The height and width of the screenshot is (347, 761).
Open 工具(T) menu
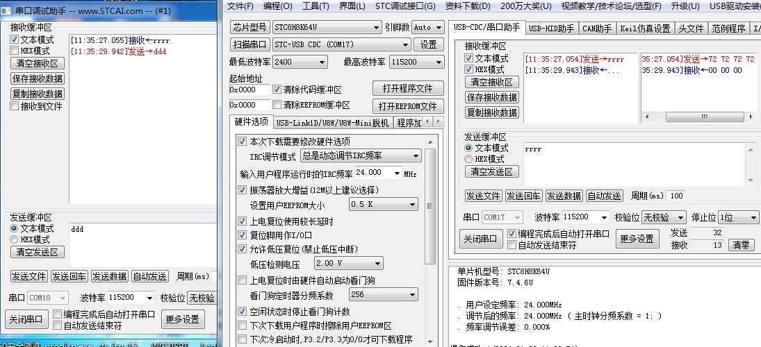click(x=316, y=6)
